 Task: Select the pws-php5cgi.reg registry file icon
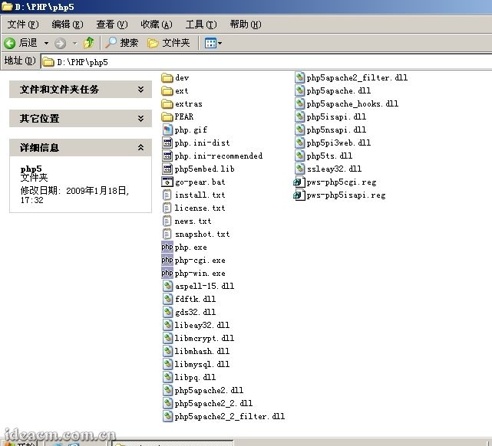click(x=299, y=182)
